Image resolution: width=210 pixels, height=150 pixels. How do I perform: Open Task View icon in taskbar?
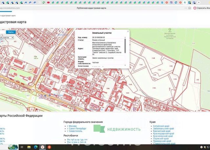(22, 146)
